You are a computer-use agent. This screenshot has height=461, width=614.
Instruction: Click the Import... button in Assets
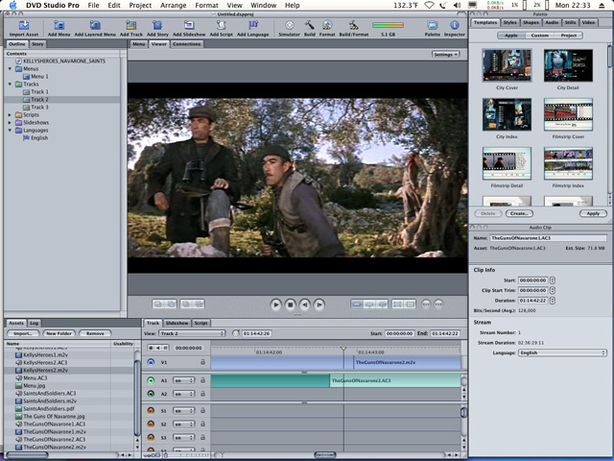tap(23, 333)
